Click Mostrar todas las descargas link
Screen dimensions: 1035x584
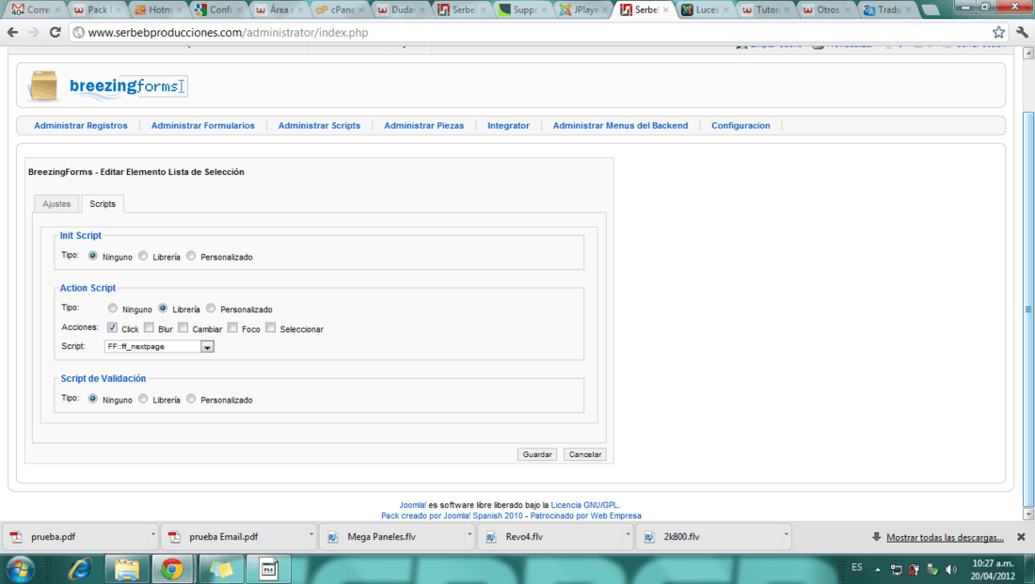945,538
